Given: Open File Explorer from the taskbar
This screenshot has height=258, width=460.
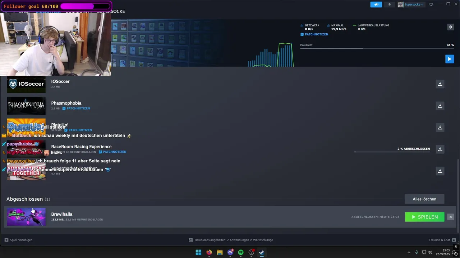Looking at the screenshot, I should pyautogui.click(x=220, y=252).
